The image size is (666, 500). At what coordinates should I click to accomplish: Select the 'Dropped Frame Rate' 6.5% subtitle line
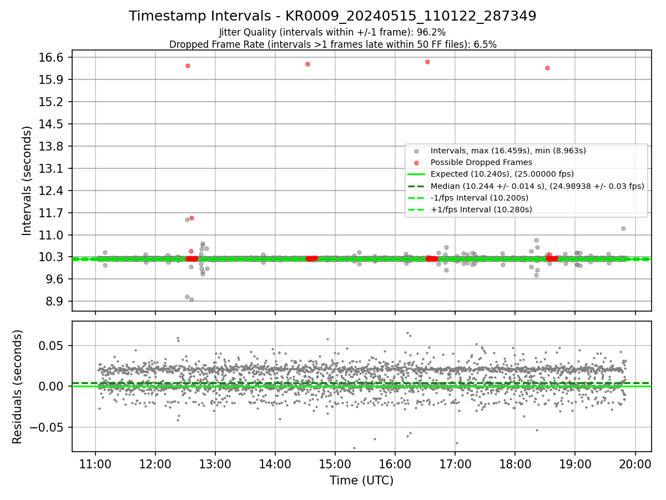(x=332, y=44)
